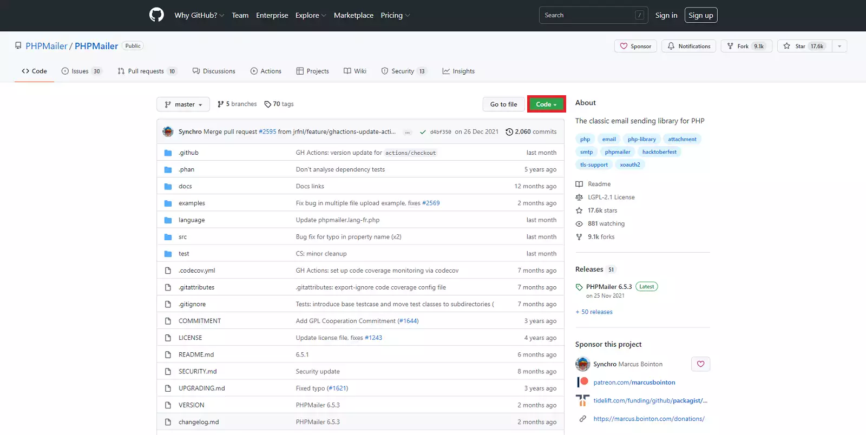The width and height of the screenshot is (866, 435).
Task: Expand the green Code dropdown
Action: coord(546,104)
